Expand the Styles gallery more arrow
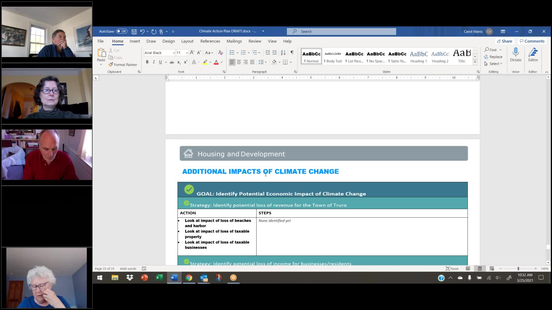The width and height of the screenshot is (552, 310). 475,62
